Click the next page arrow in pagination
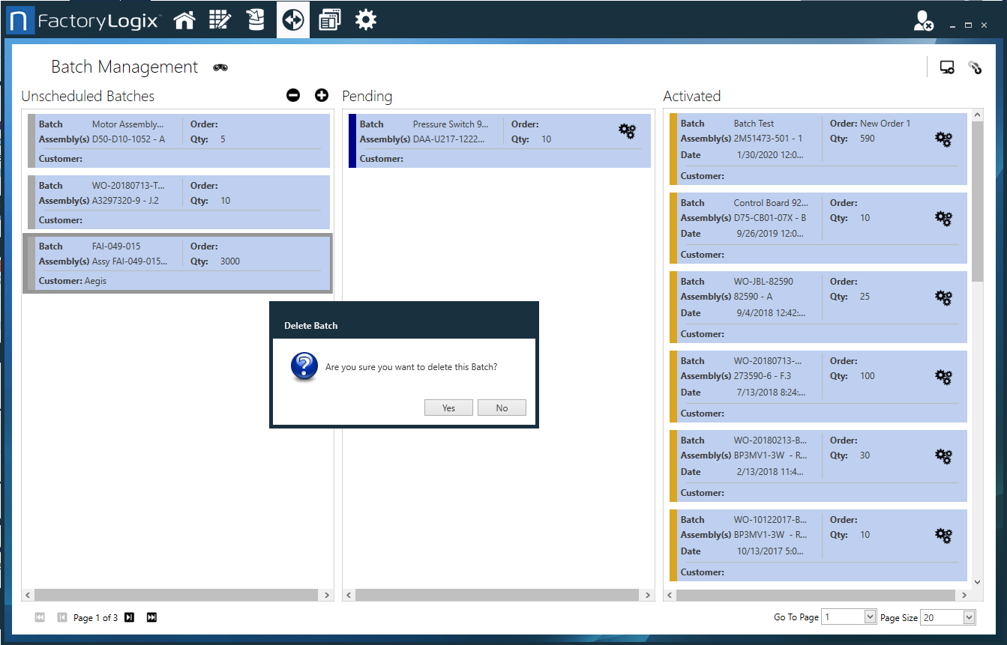This screenshot has width=1007, height=645. [x=129, y=617]
